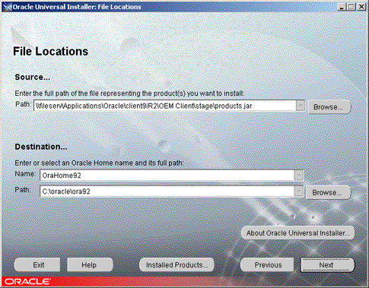This screenshot has height=288, width=369.
Task: Click the C:\oracle\ora92 destination path field
Action: click(x=167, y=191)
